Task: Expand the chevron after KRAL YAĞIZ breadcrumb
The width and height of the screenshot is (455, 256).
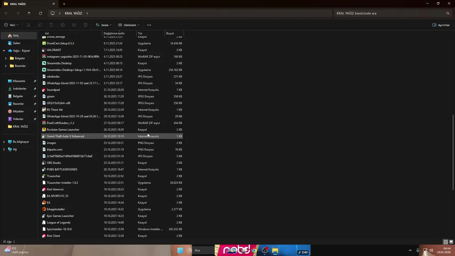Action: [87, 13]
